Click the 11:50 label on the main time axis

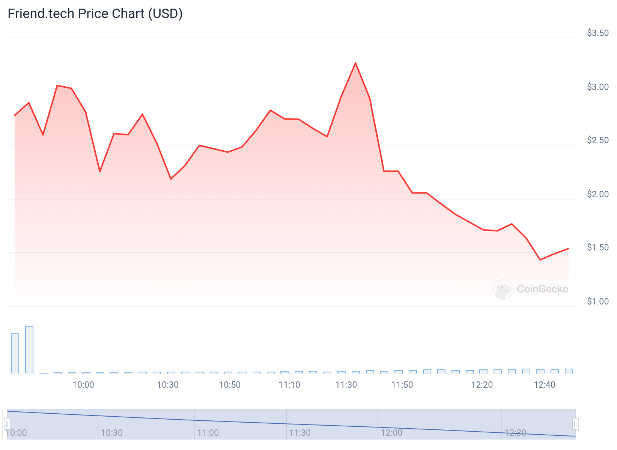pos(402,385)
